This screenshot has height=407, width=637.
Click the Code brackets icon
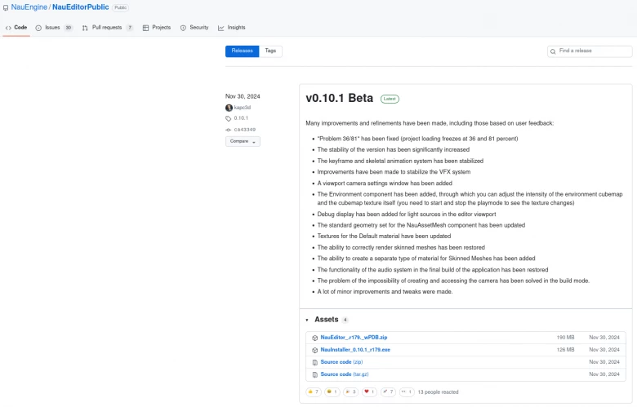(8, 28)
